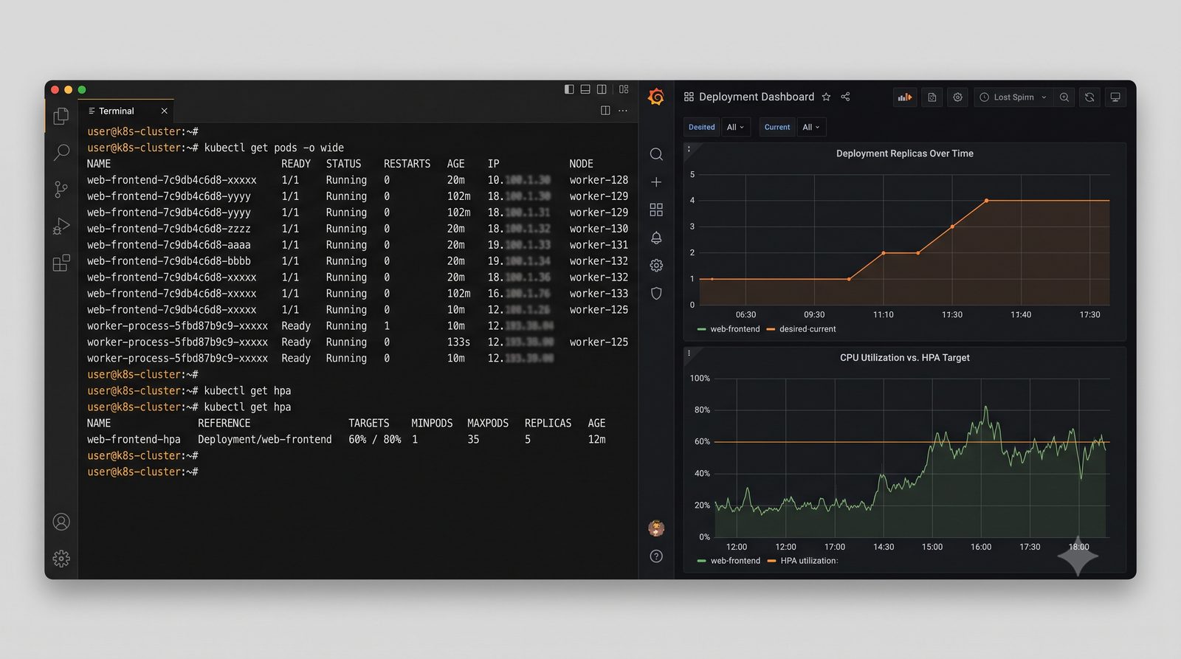This screenshot has height=659, width=1181.
Task: Click CPU Utilization vs. HPA Target title
Action: [905, 358]
